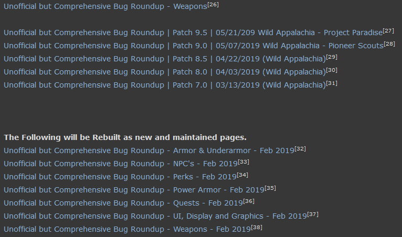This screenshot has width=402, height=237.
Task: Click footnote reference [26]
Action: point(213,4)
